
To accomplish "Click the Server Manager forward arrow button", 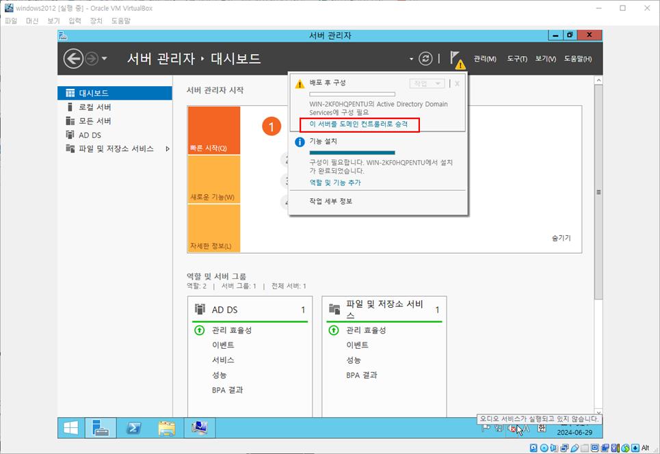I will [92, 59].
